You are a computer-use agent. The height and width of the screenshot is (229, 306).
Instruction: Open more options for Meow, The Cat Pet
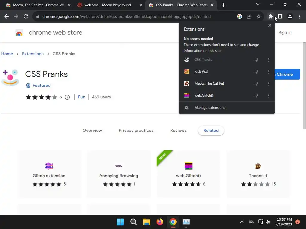[x=269, y=83]
